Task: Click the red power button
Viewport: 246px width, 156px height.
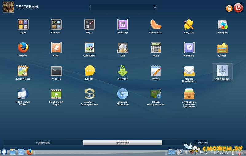Action: coord(238,8)
